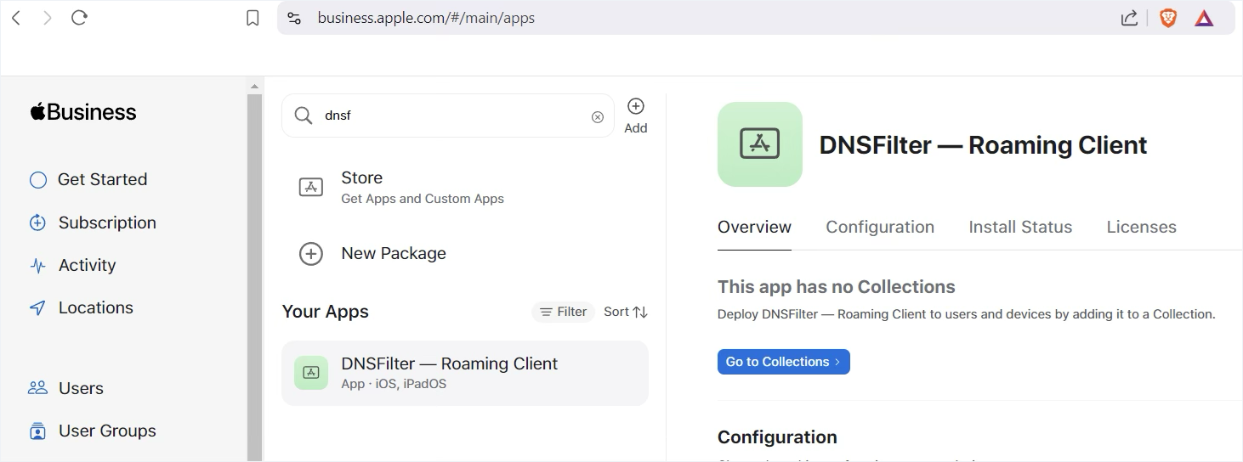The width and height of the screenshot is (1243, 462).
Task: Click into the app search field
Action: pyautogui.click(x=451, y=116)
